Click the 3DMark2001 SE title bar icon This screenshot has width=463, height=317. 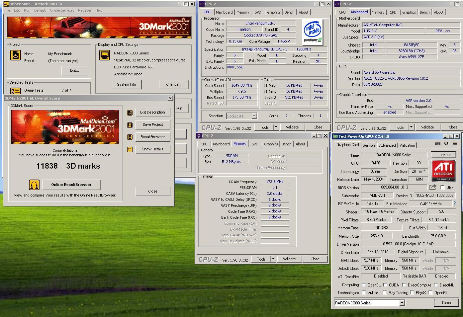(6, 4)
